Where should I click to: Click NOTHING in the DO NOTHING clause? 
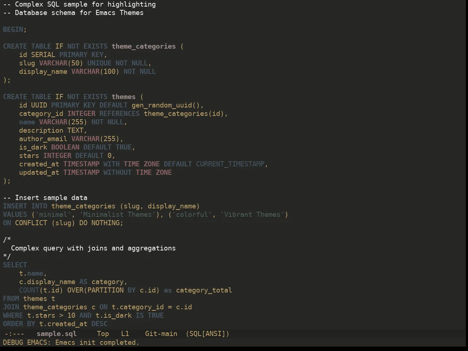[105, 223]
